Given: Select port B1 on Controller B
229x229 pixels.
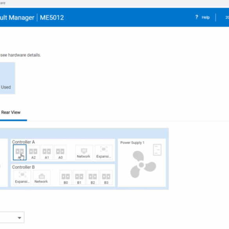Looking at the screenshot, I should point(79,177).
